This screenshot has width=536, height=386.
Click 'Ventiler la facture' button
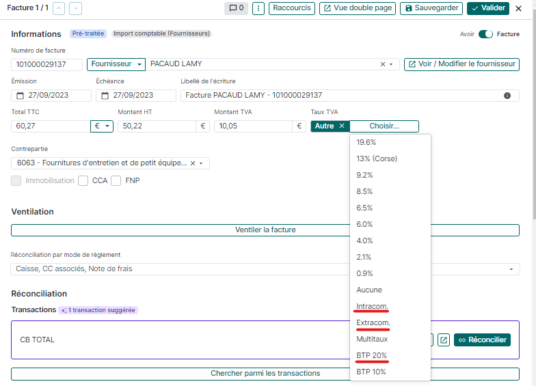coord(265,230)
